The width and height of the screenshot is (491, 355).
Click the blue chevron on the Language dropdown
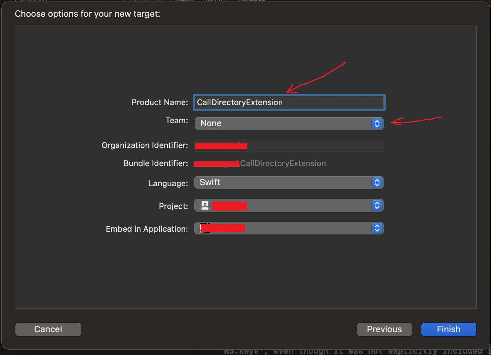(x=377, y=183)
